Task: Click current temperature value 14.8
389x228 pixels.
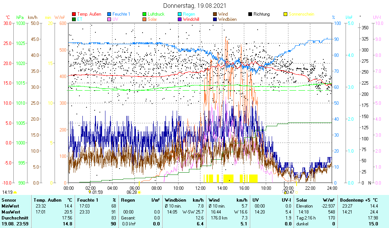Action: (x=68, y=224)
